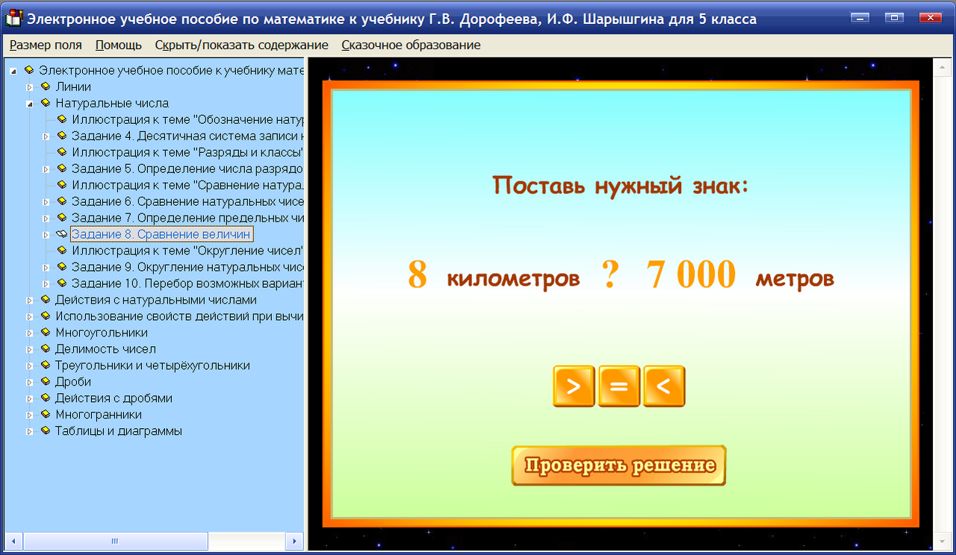Collapse the "Натуральные числа" tree branch
Image resolution: width=956 pixels, height=555 pixels.
point(29,103)
